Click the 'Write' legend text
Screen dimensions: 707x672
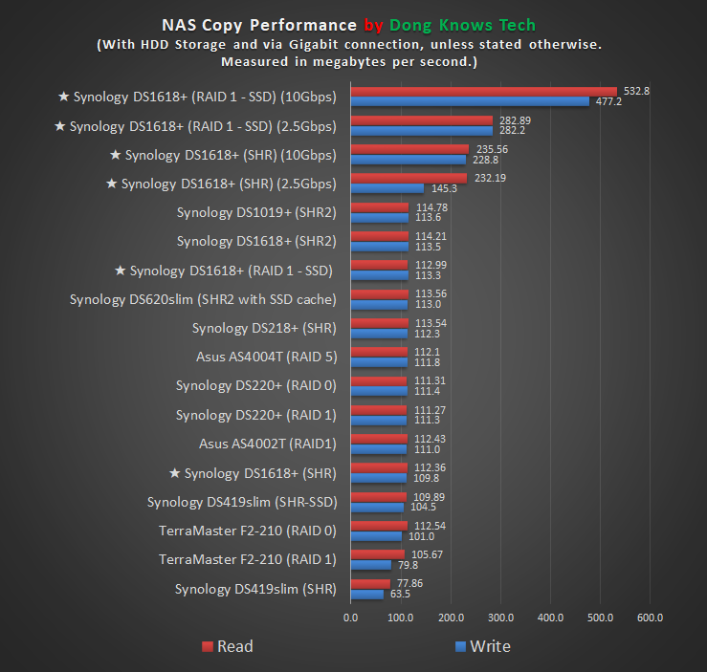490,646
